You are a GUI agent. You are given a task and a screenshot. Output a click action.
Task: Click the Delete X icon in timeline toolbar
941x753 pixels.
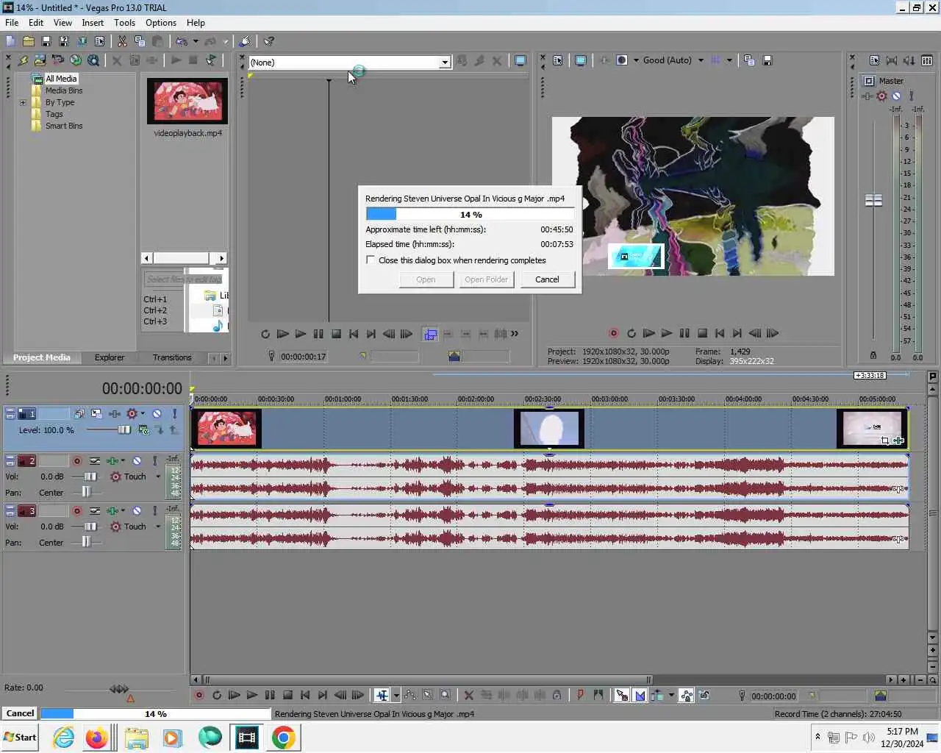pyautogui.click(x=468, y=695)
